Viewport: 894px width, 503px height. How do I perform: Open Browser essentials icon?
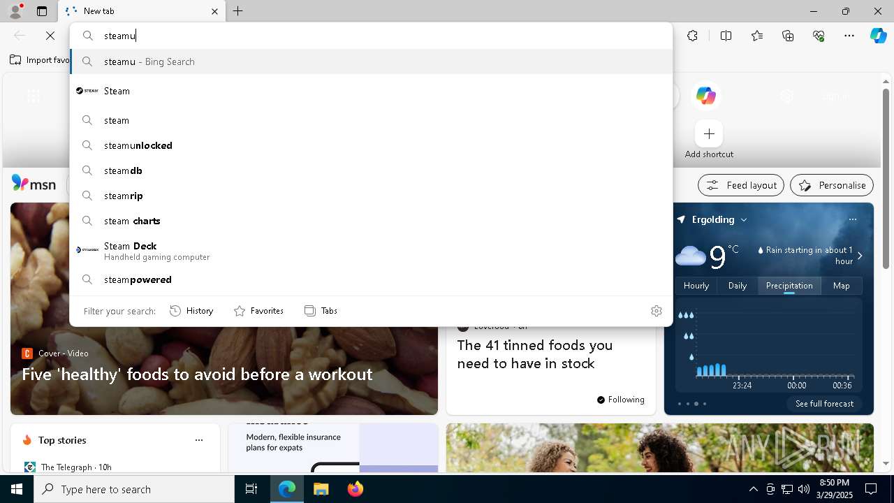[819, 36]
